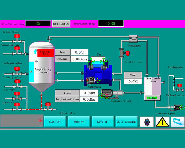This screenshot has width=185, height=148.
Task: Click the green Heating indicator
Action: tap(152, 98)
